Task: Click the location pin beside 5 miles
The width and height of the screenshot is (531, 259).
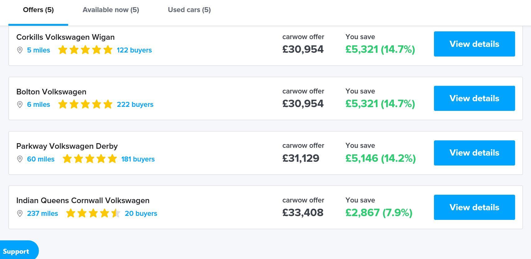Action: [20, 50]
